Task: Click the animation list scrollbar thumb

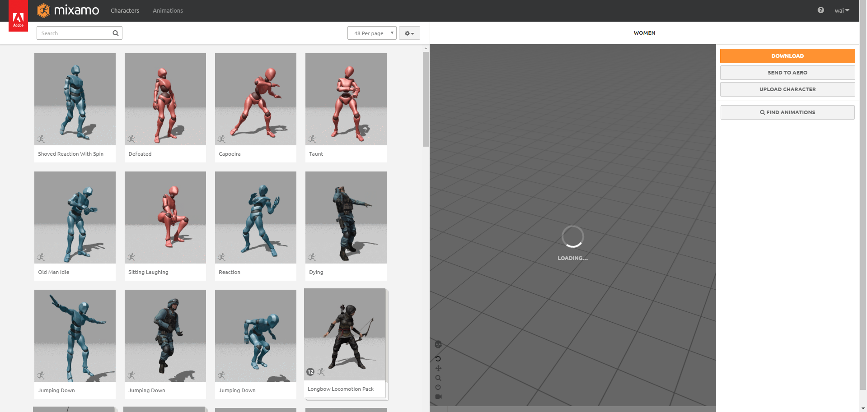Action: 426,99
